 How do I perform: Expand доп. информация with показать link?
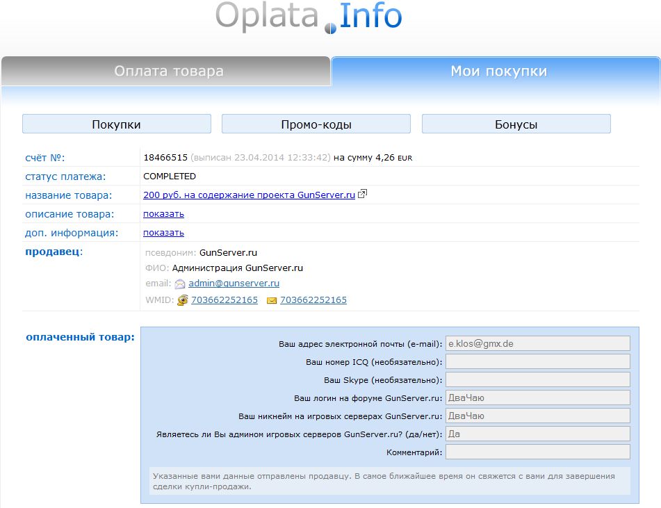click(x=163, y=233)
